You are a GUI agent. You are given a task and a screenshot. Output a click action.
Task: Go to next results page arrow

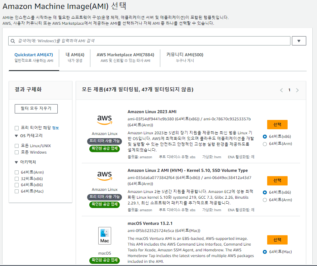pyautogui.click(x=297, y=90)
